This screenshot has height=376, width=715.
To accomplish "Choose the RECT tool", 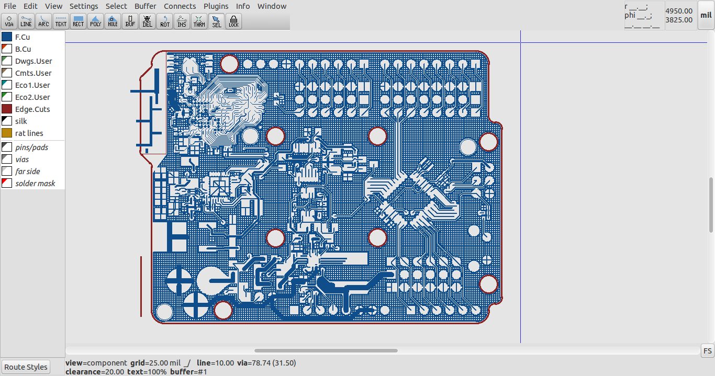I will pos(78,21).
